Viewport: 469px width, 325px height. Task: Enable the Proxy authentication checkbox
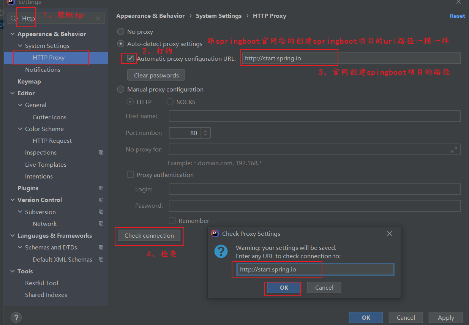click(x=131, y=175)
